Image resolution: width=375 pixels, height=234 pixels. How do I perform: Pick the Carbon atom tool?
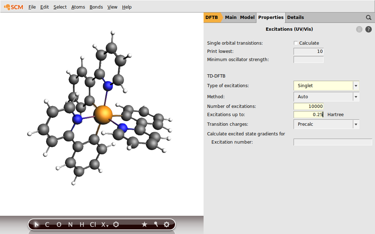coord(47,224)
